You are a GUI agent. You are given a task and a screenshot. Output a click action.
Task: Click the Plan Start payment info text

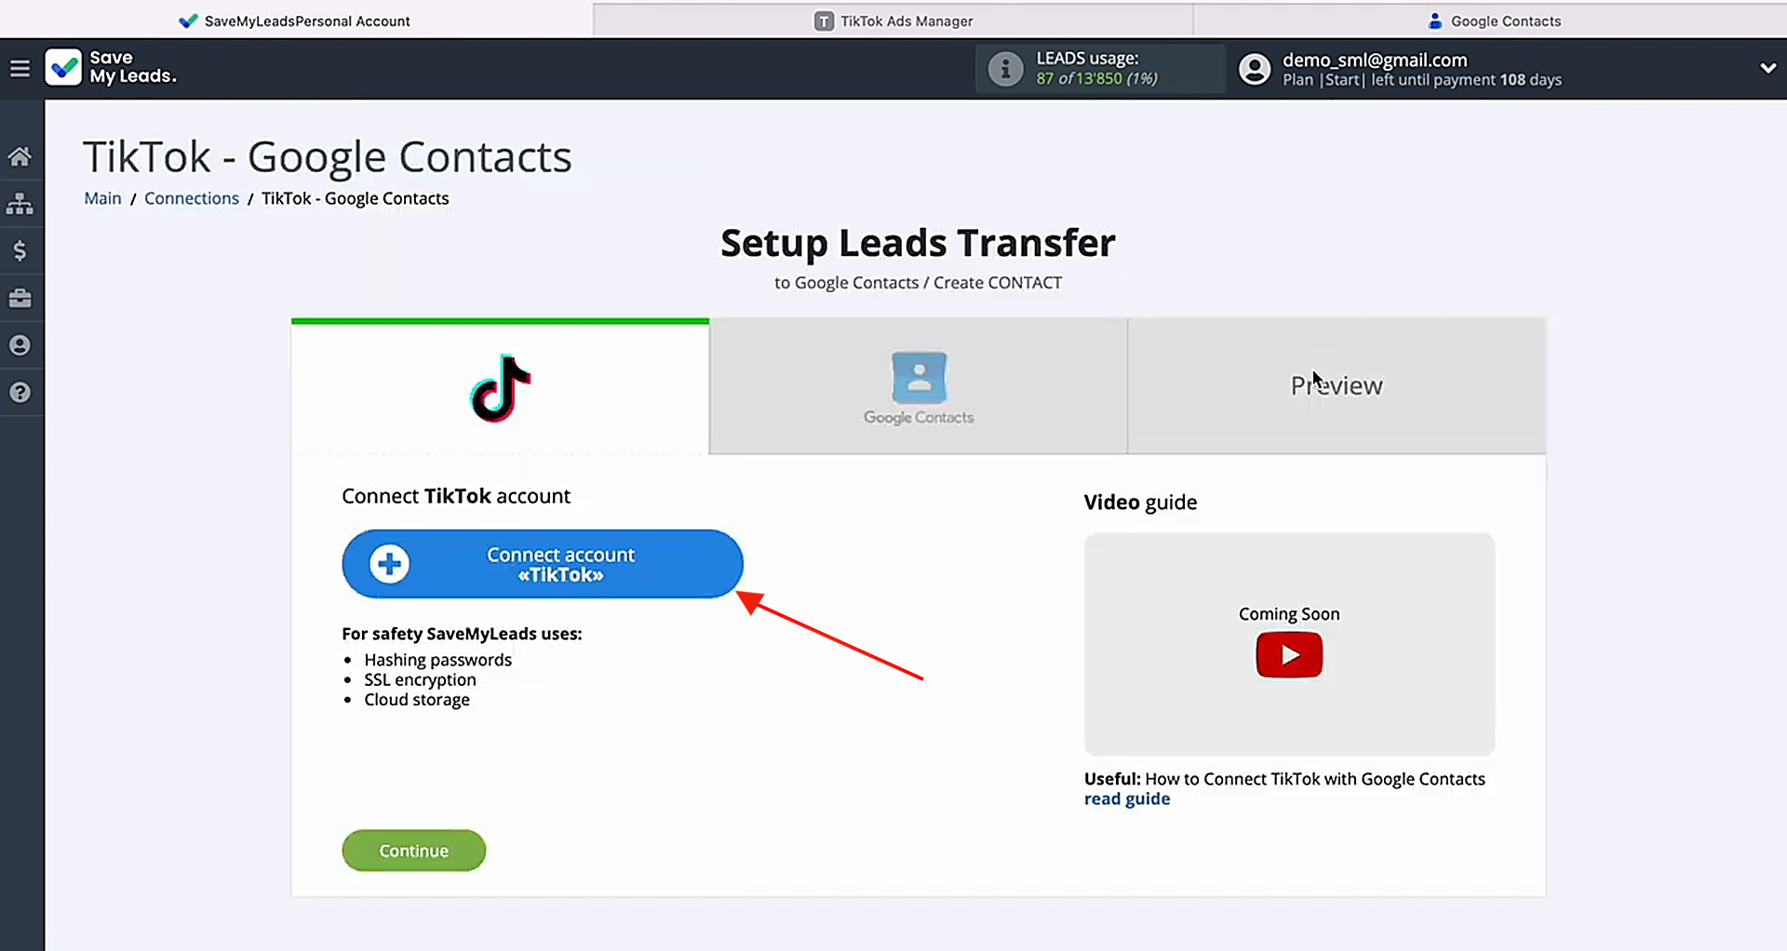(1422, 80)
